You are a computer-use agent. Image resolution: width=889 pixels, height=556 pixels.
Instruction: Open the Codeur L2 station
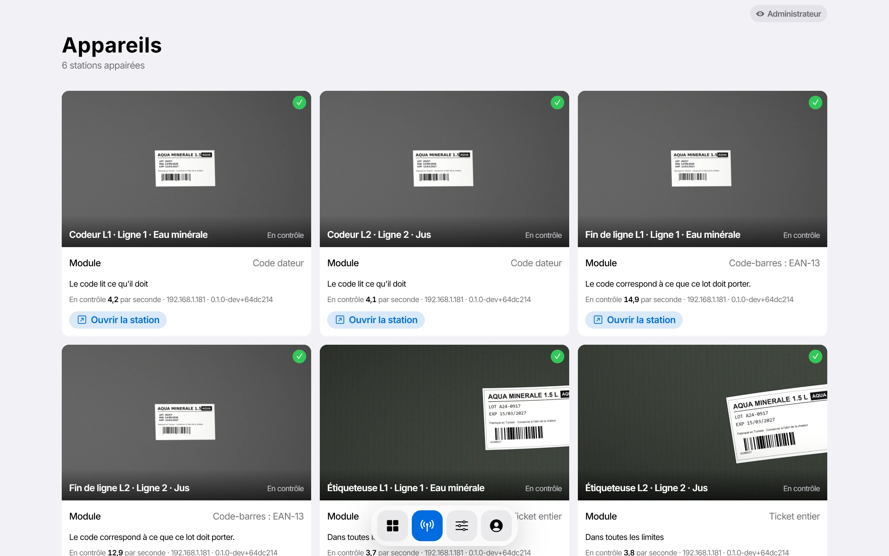(x=376, y=320)
